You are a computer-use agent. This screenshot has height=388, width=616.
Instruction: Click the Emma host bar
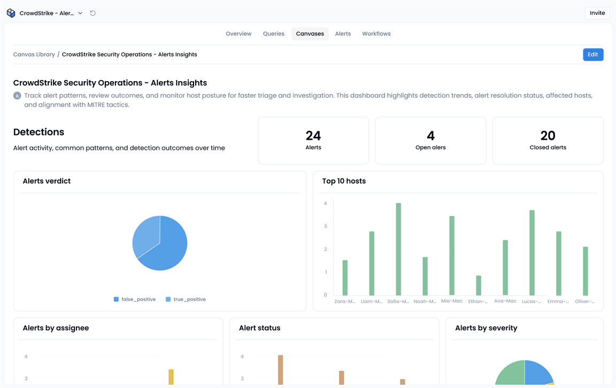coord(559,263)
